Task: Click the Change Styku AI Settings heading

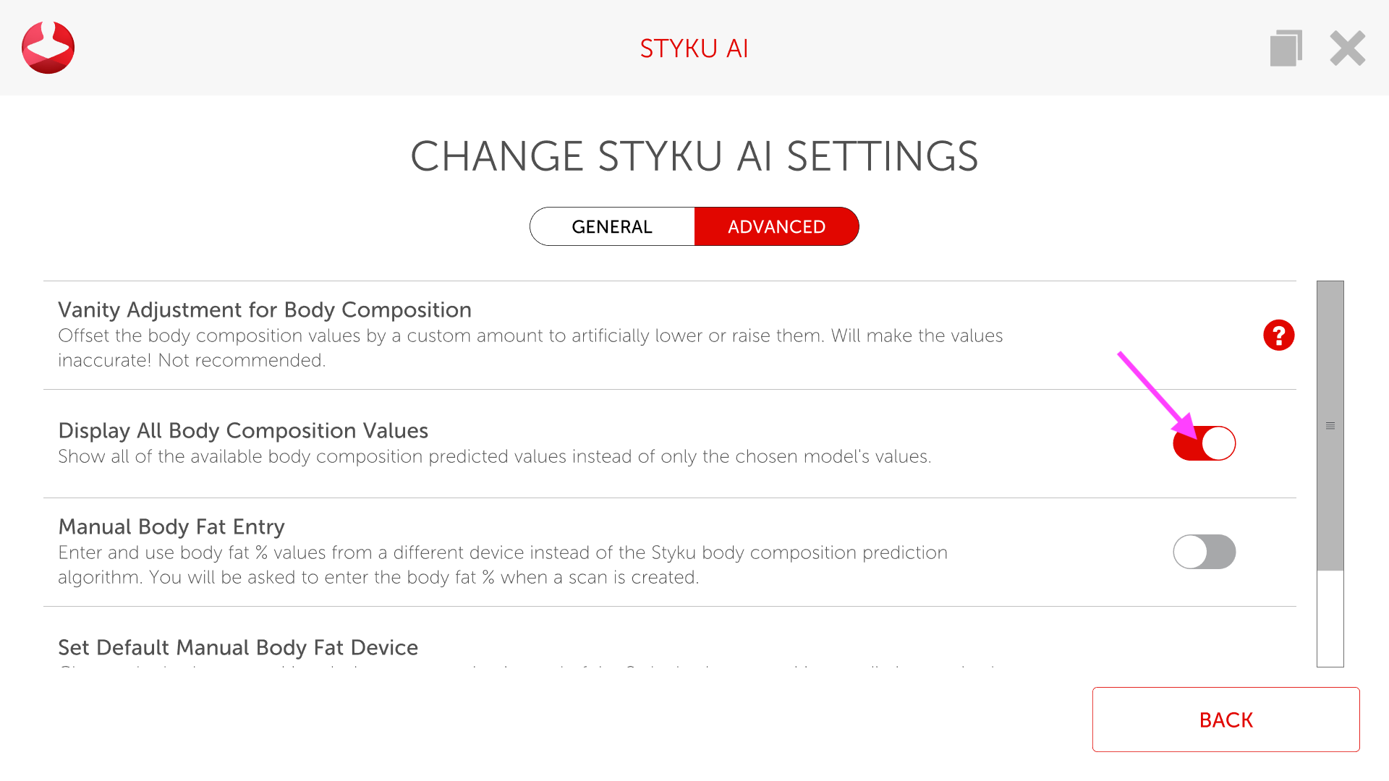Action: click(694, 156)
